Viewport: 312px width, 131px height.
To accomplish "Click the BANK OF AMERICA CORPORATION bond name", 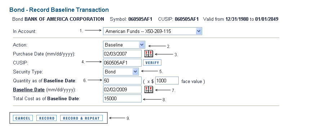I will 64,19.
